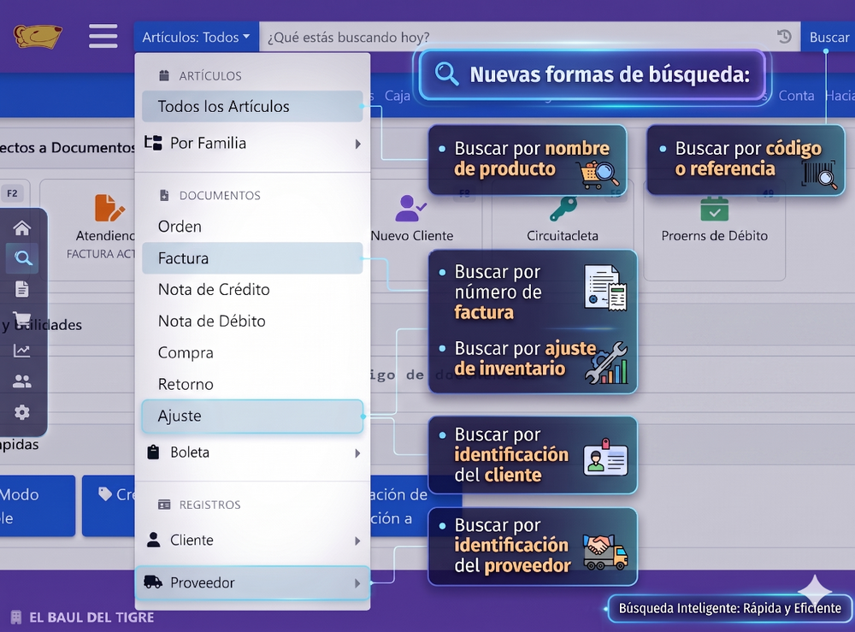The width and height of the screenshot is (855, 632).
Task: Click the orange Atendiendo document edit icon
Action: [109, 209]
